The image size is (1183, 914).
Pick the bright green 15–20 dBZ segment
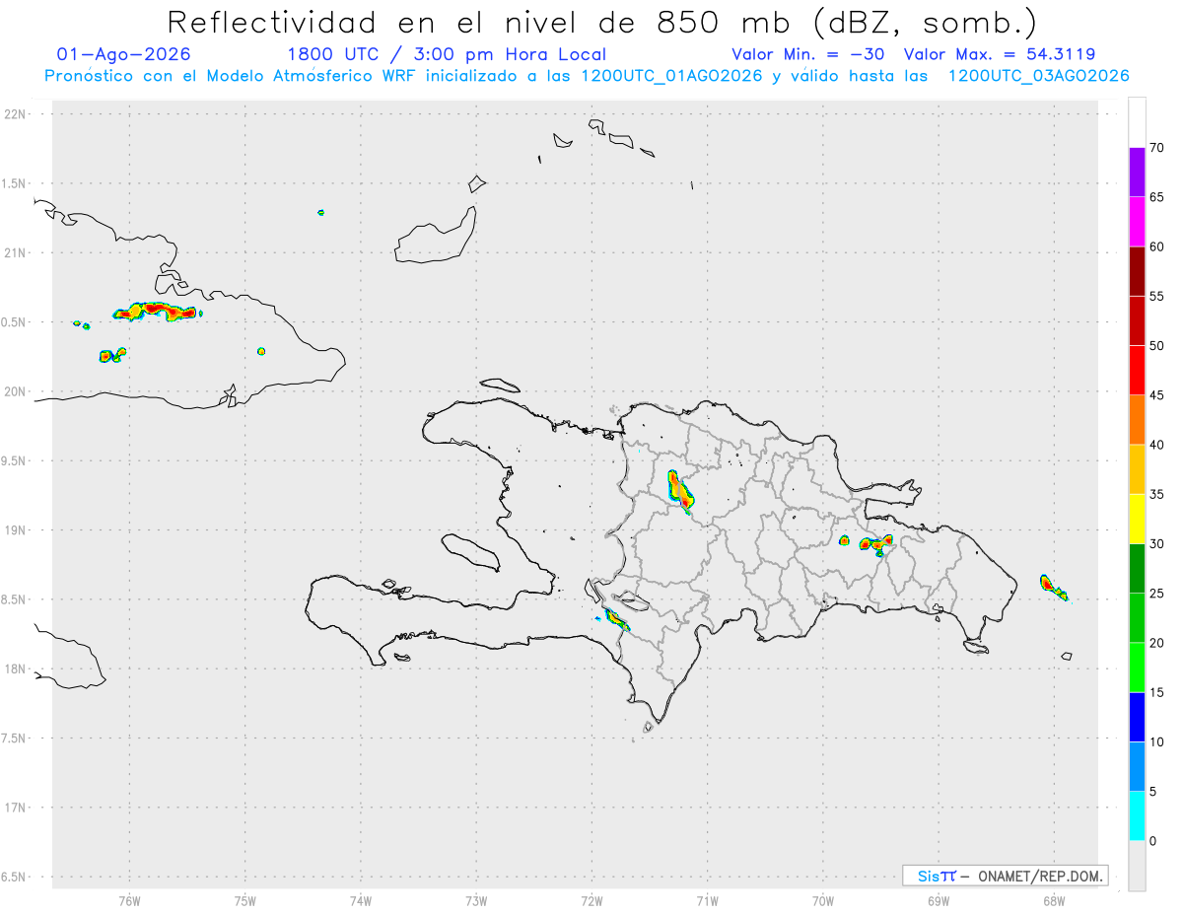pyautogui.click(x=1137, y=668)
